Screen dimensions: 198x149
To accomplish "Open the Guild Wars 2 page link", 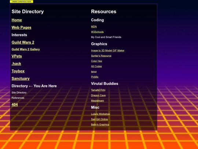I will pyautogui.click(x=23, y=42).
